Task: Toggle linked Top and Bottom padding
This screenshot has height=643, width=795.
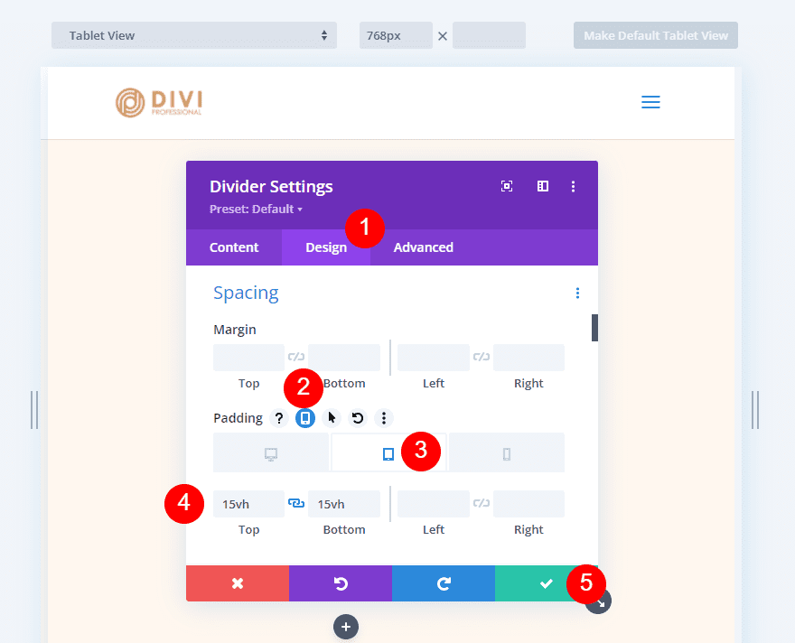Action: pos(296,503)
